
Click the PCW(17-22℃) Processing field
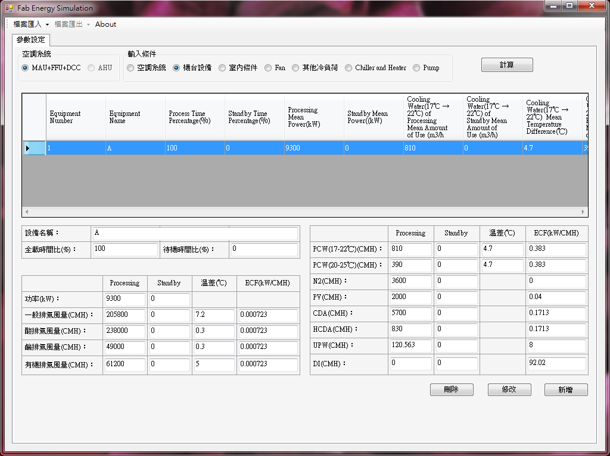coord(411,249)
